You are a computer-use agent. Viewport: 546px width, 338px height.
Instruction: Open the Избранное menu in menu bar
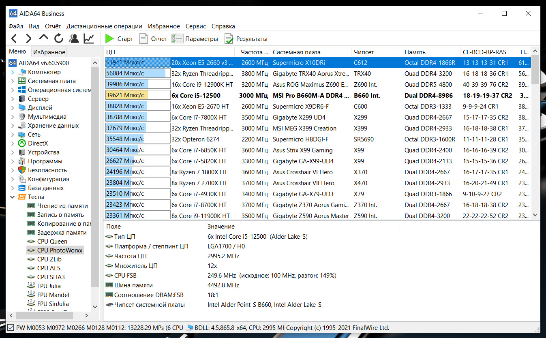pos(164,26)
